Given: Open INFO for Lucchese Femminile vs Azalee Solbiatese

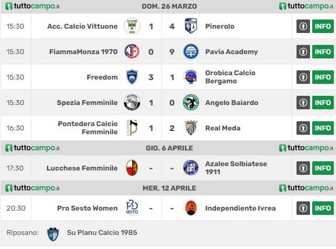Looking at the screenshot, I should [x=322, y=168].
